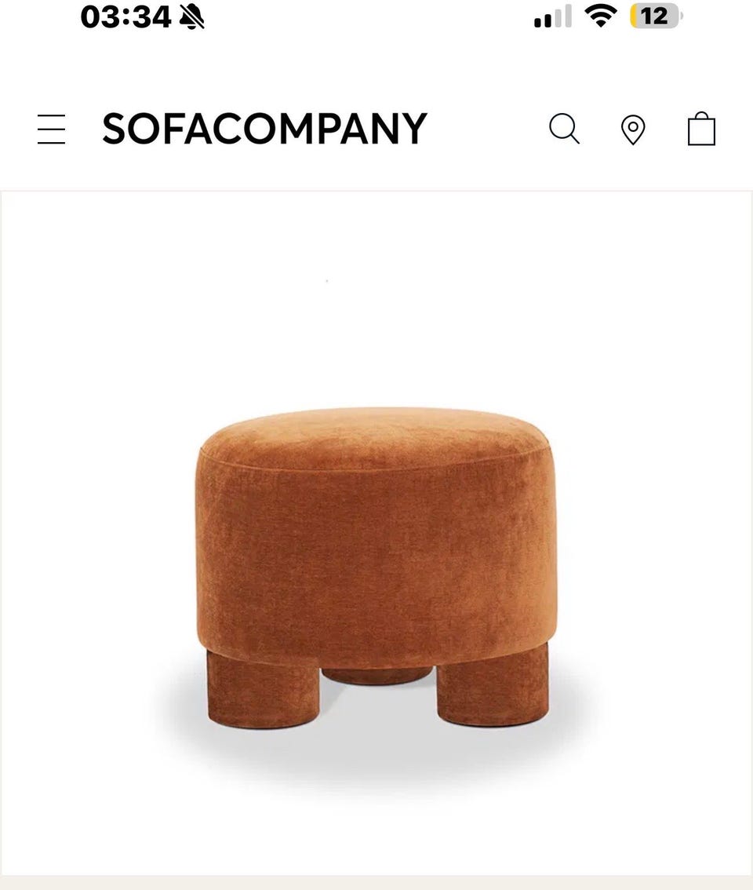Image resolution: width=753 pixels, height=890 pixels.
Task: Tap the cellular signal bars icon
Action: click(x=553, y=16)
